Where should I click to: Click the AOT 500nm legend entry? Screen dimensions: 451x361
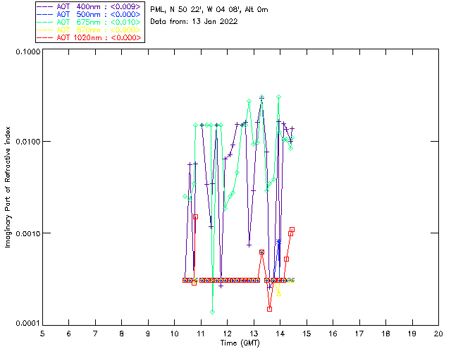coord(89,14)
